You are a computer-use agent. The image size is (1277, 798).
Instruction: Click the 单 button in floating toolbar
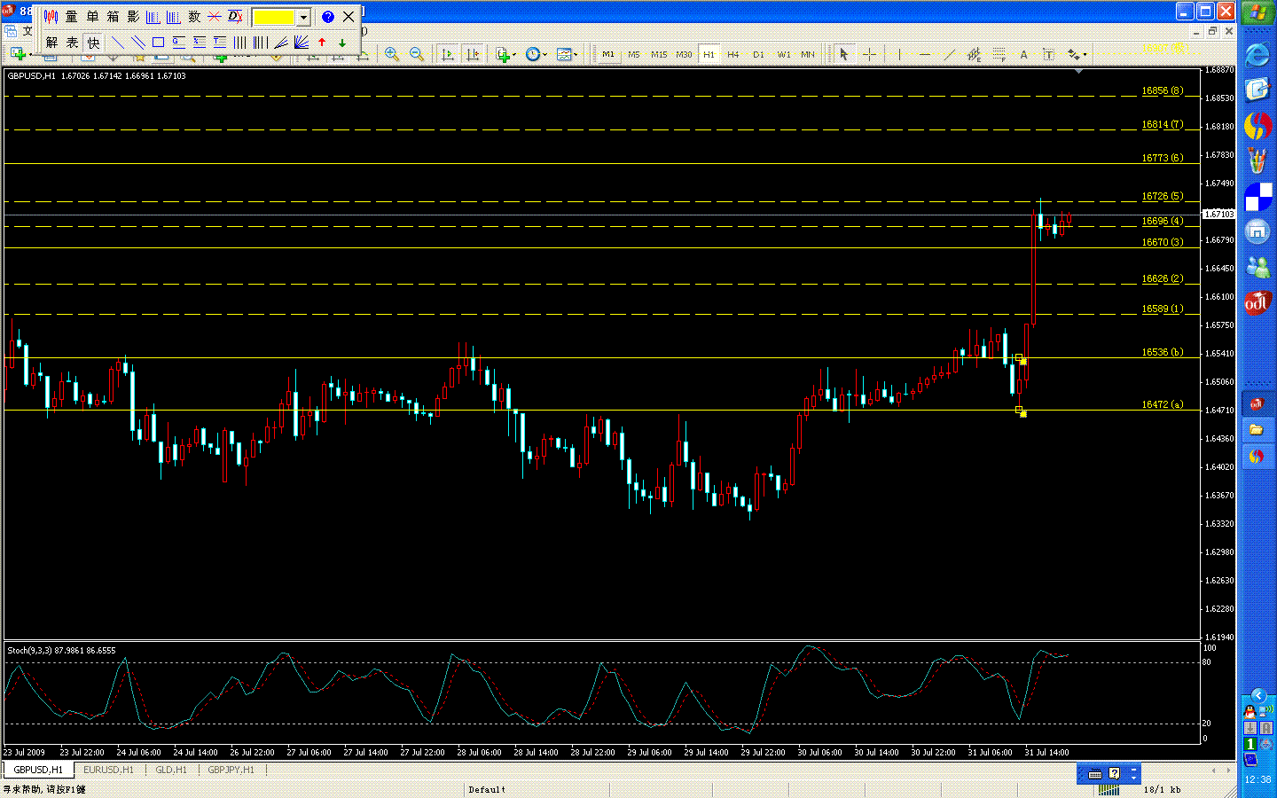click(92, 17)
